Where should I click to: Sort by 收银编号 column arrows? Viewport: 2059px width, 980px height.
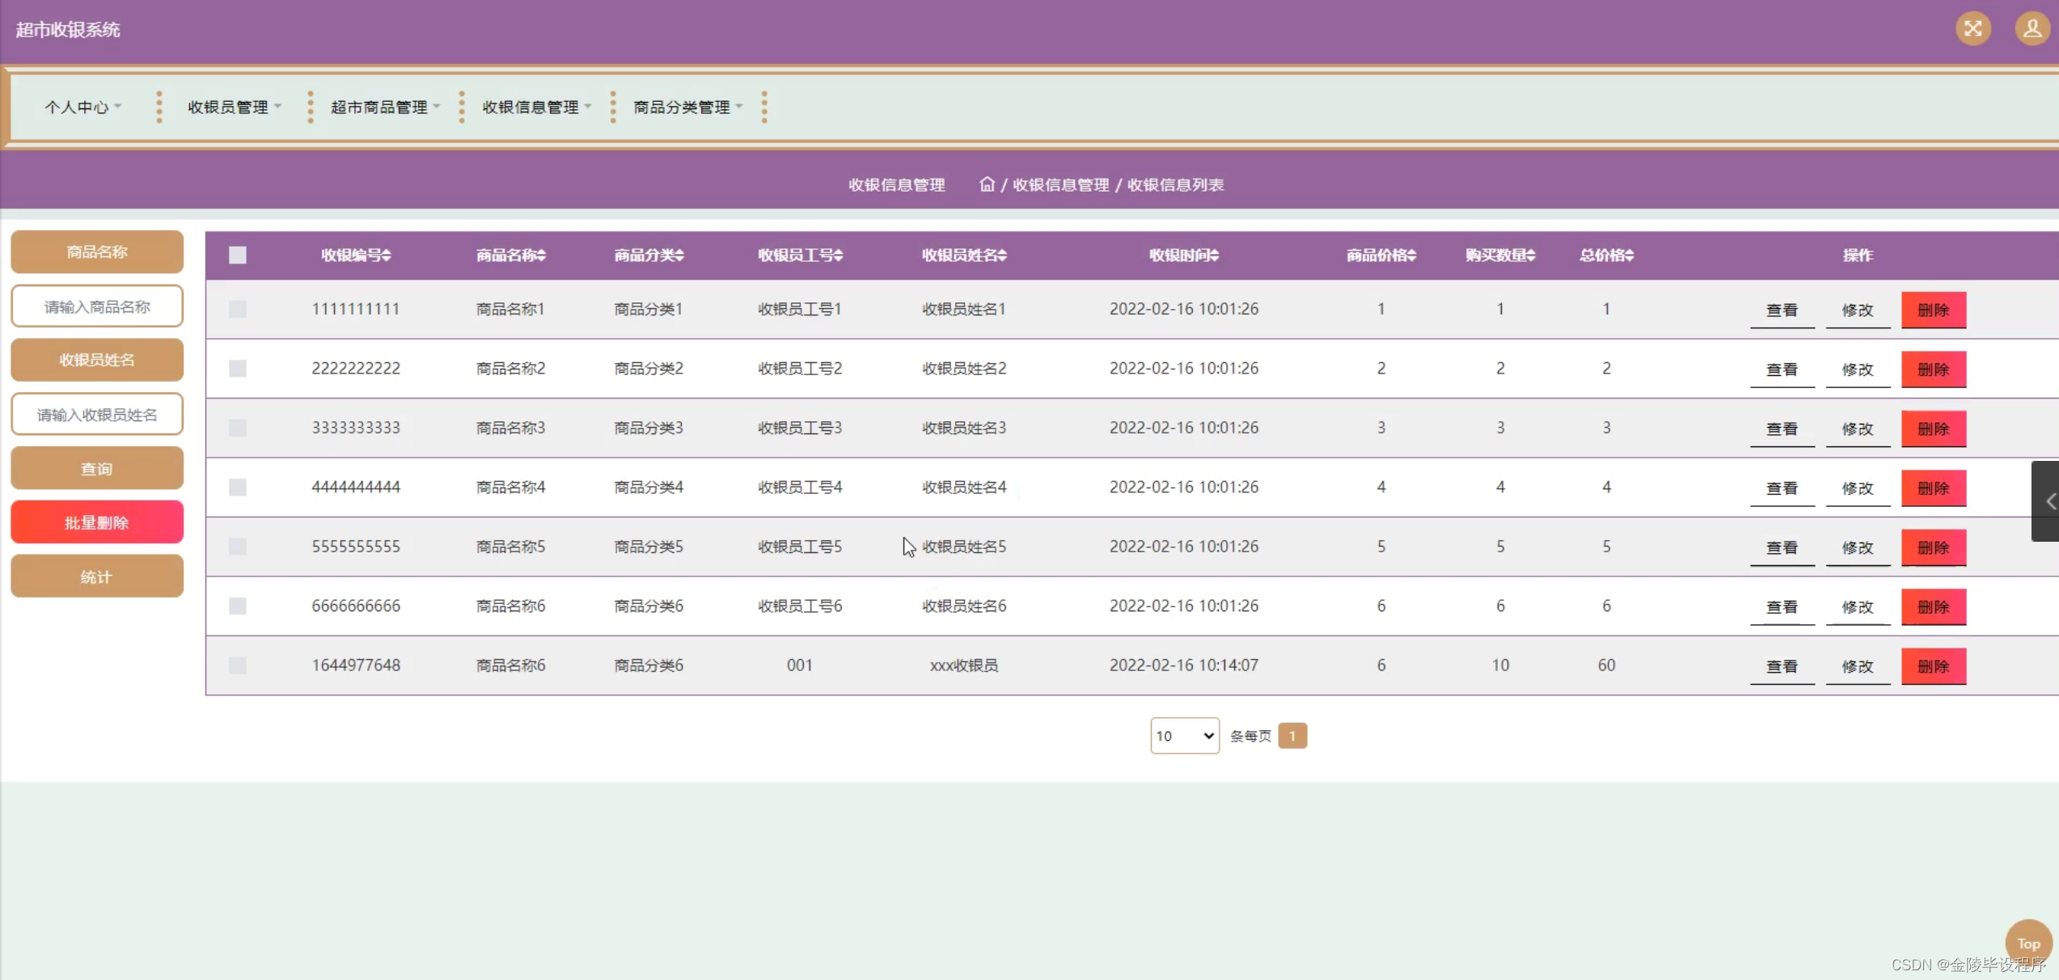387,256
